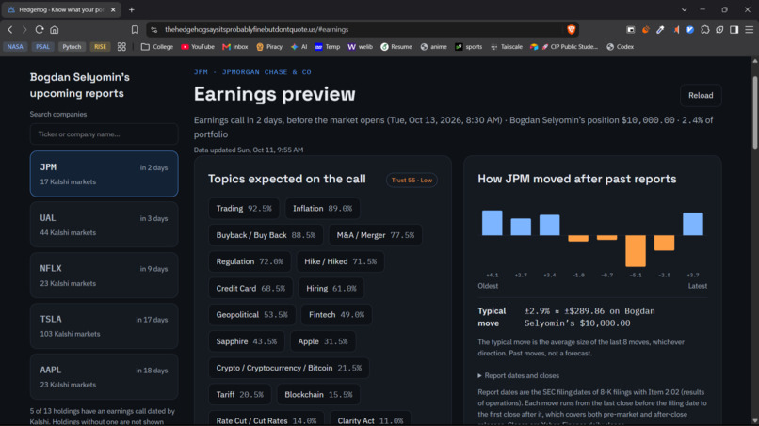Switch to the RISE tab group

tap(100, 47)
